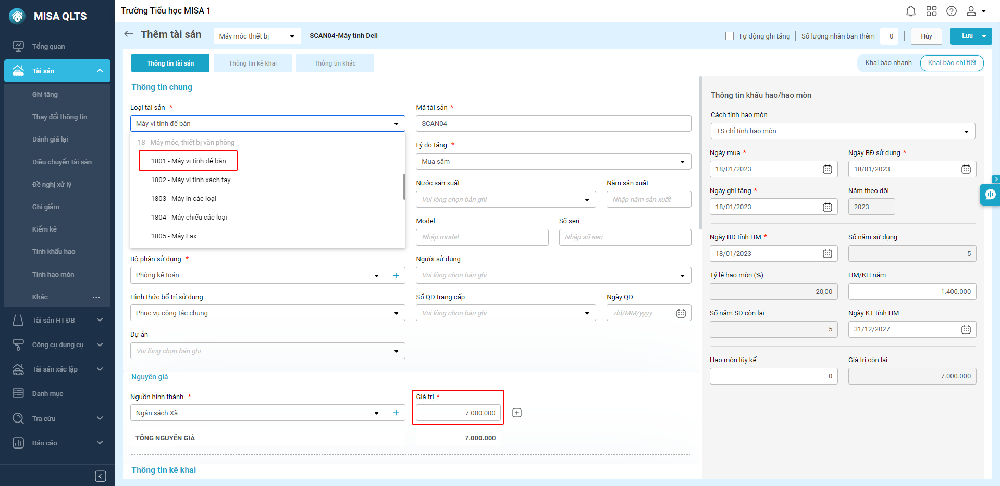Click the add row icon beside Giá trị

[x=517, y=413]
